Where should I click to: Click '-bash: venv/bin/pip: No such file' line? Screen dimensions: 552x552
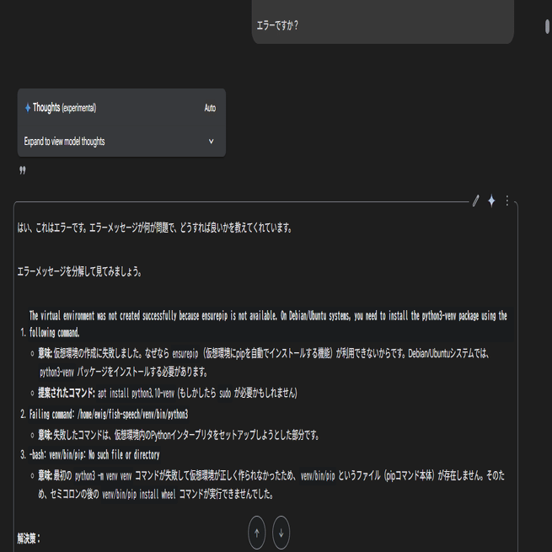click(94, 455)
